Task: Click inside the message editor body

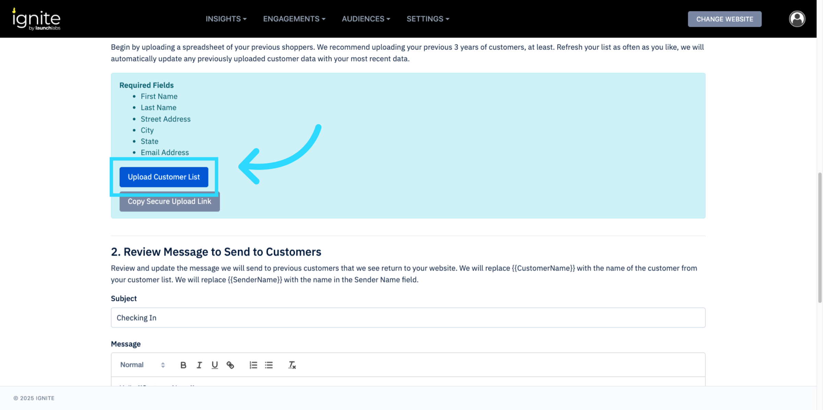Action: [x=408, y=382]
